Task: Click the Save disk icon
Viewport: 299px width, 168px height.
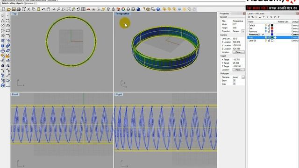Action: pos(14,9)
